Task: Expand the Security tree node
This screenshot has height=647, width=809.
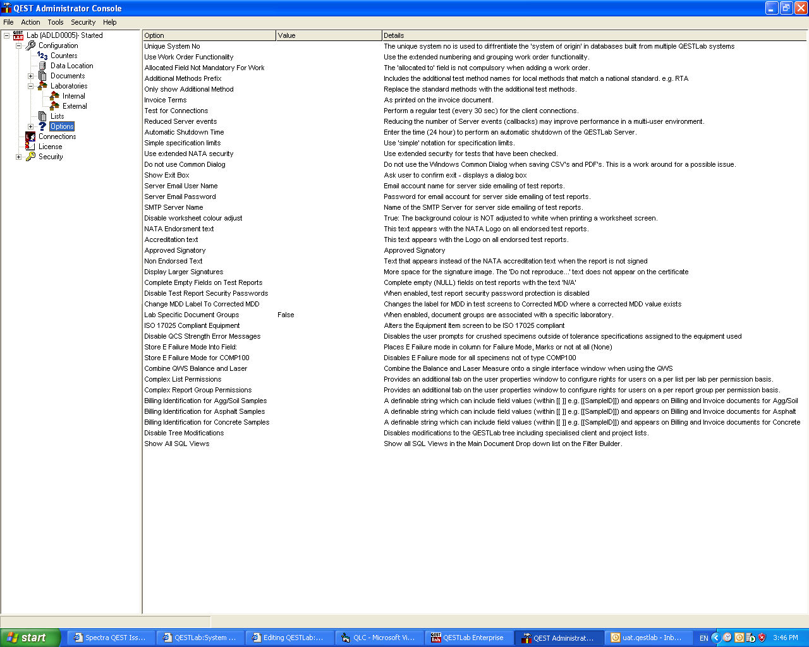Action: coord(18,157)
